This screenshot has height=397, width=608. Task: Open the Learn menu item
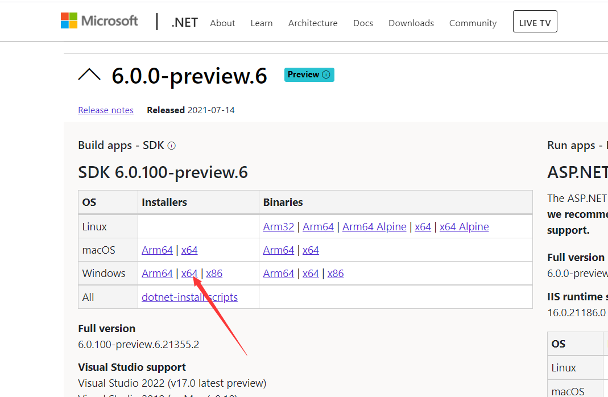point(262,23)
